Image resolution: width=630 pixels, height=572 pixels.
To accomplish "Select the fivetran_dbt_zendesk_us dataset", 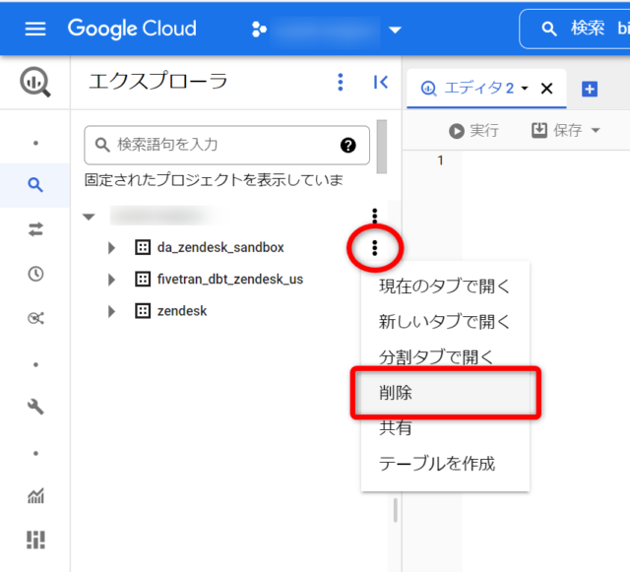I will point(229,279).
